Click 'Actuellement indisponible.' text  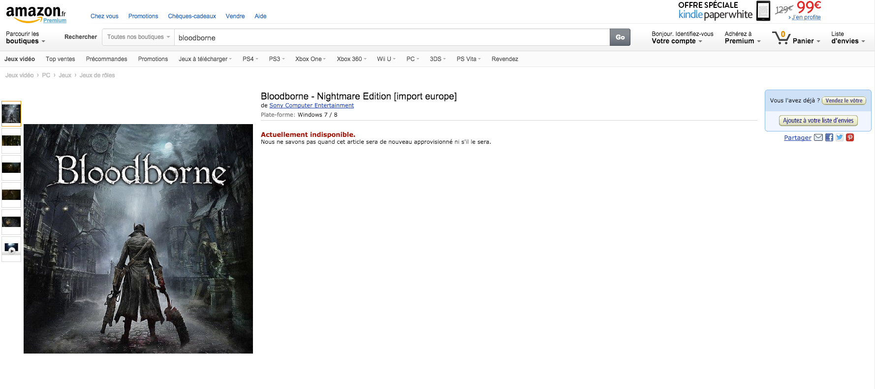tap(308, 134)
